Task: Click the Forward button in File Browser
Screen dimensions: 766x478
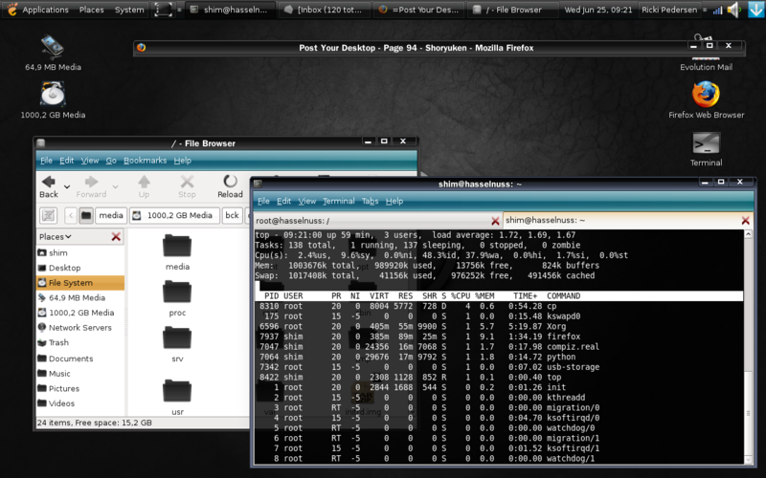Action: tap(91, 186)
